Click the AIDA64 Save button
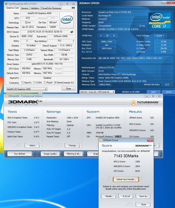The height and width of the screenshot is (208, 175). pyautogui.click(x=153, y=92)
